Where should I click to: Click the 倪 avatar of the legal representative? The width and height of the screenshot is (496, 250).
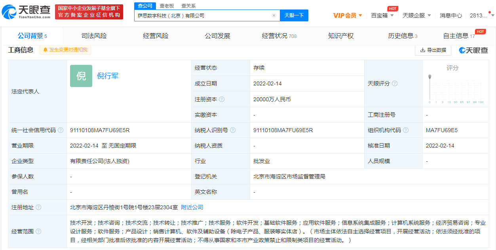(x=81, y=76)
